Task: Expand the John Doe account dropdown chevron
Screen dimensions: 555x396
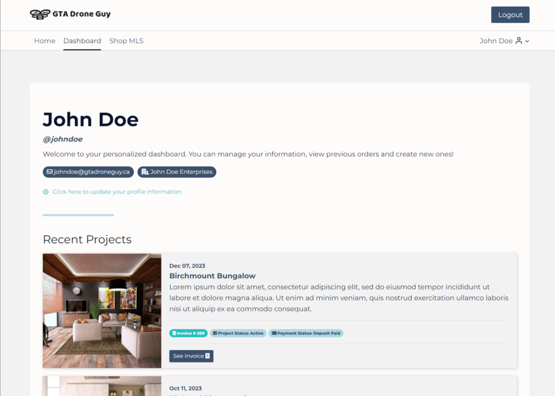Action: [527, 41]
